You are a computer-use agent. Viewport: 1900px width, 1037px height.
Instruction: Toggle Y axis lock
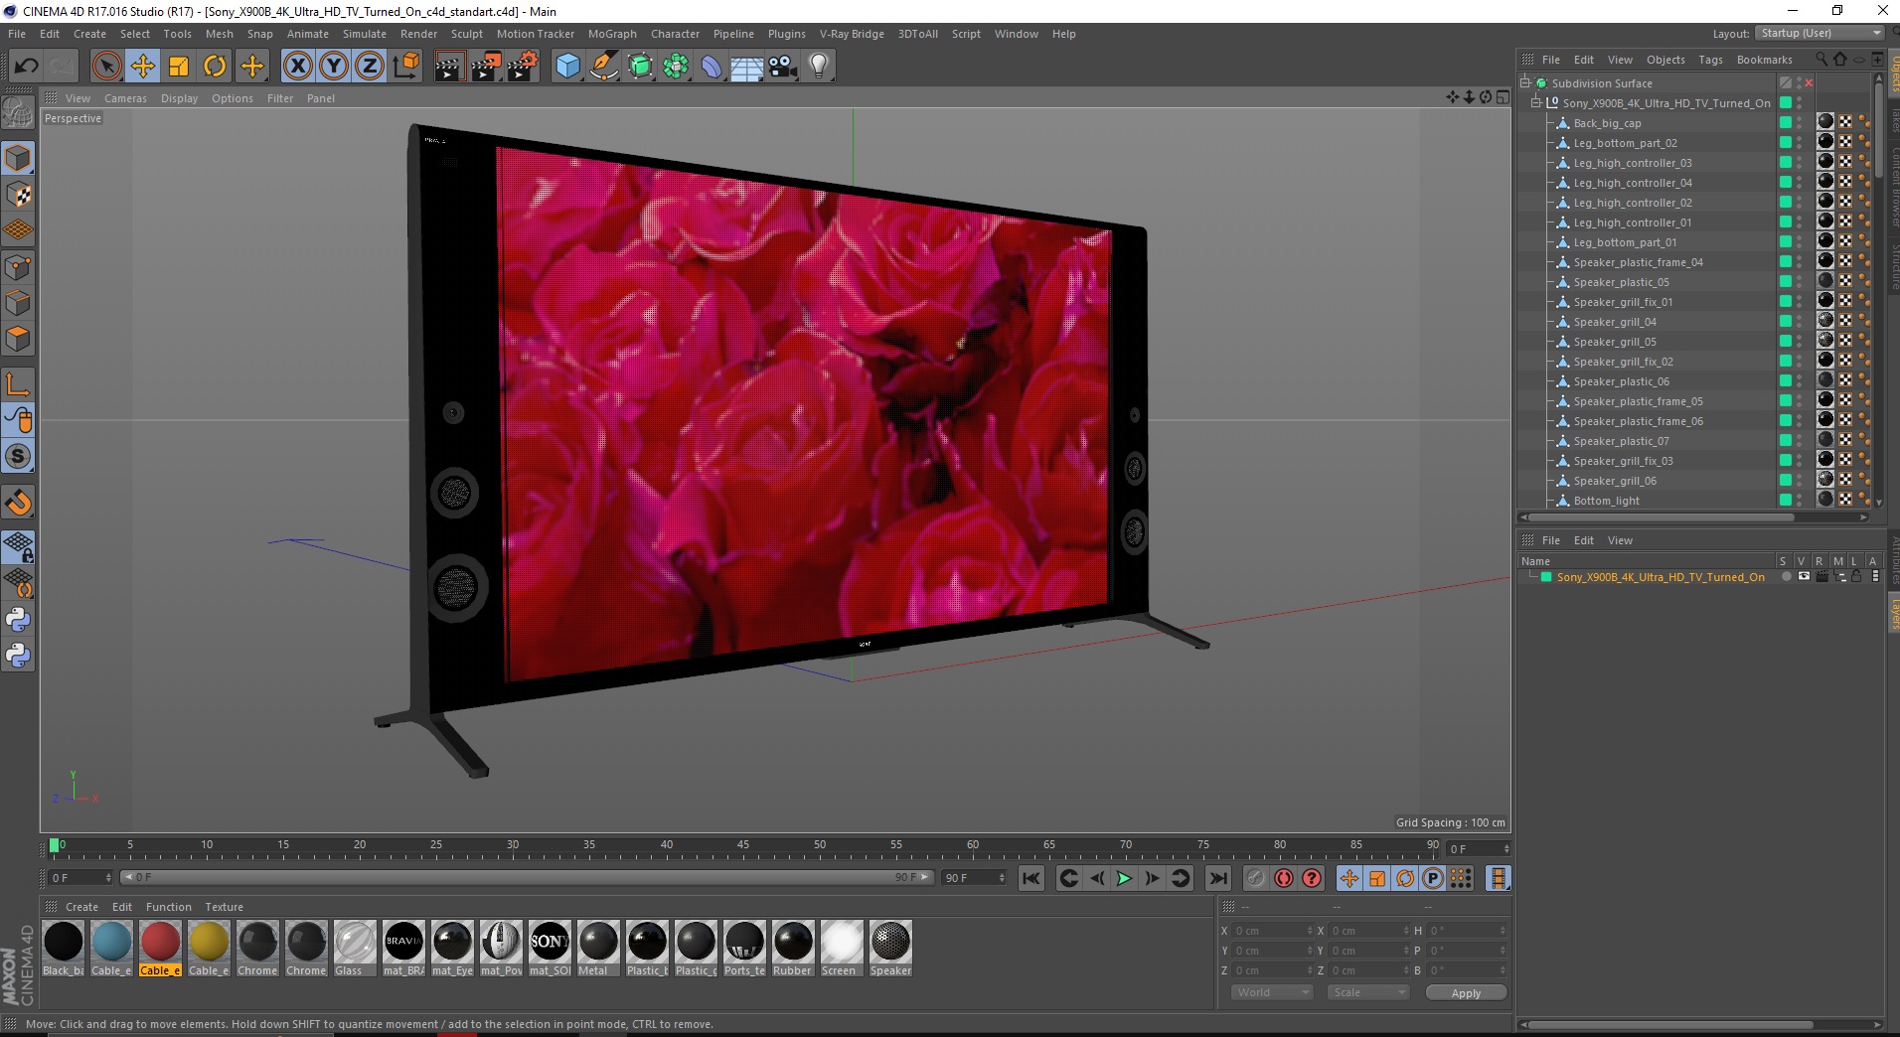coord(334,67)
